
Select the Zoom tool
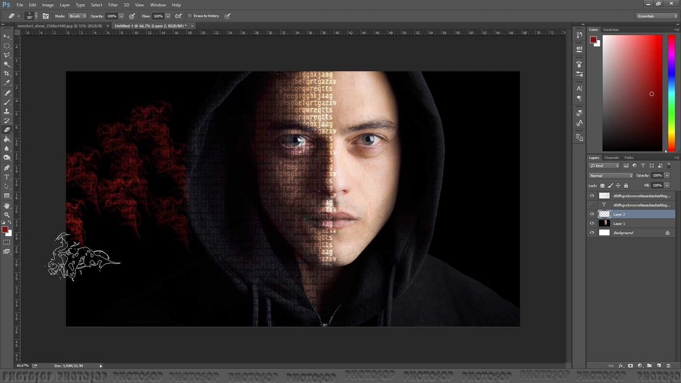click(x=7, y=214)
